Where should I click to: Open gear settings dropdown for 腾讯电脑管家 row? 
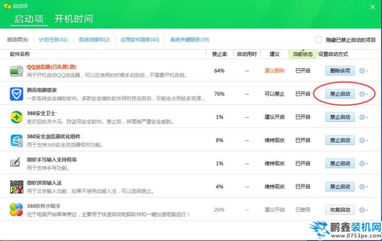363,94
